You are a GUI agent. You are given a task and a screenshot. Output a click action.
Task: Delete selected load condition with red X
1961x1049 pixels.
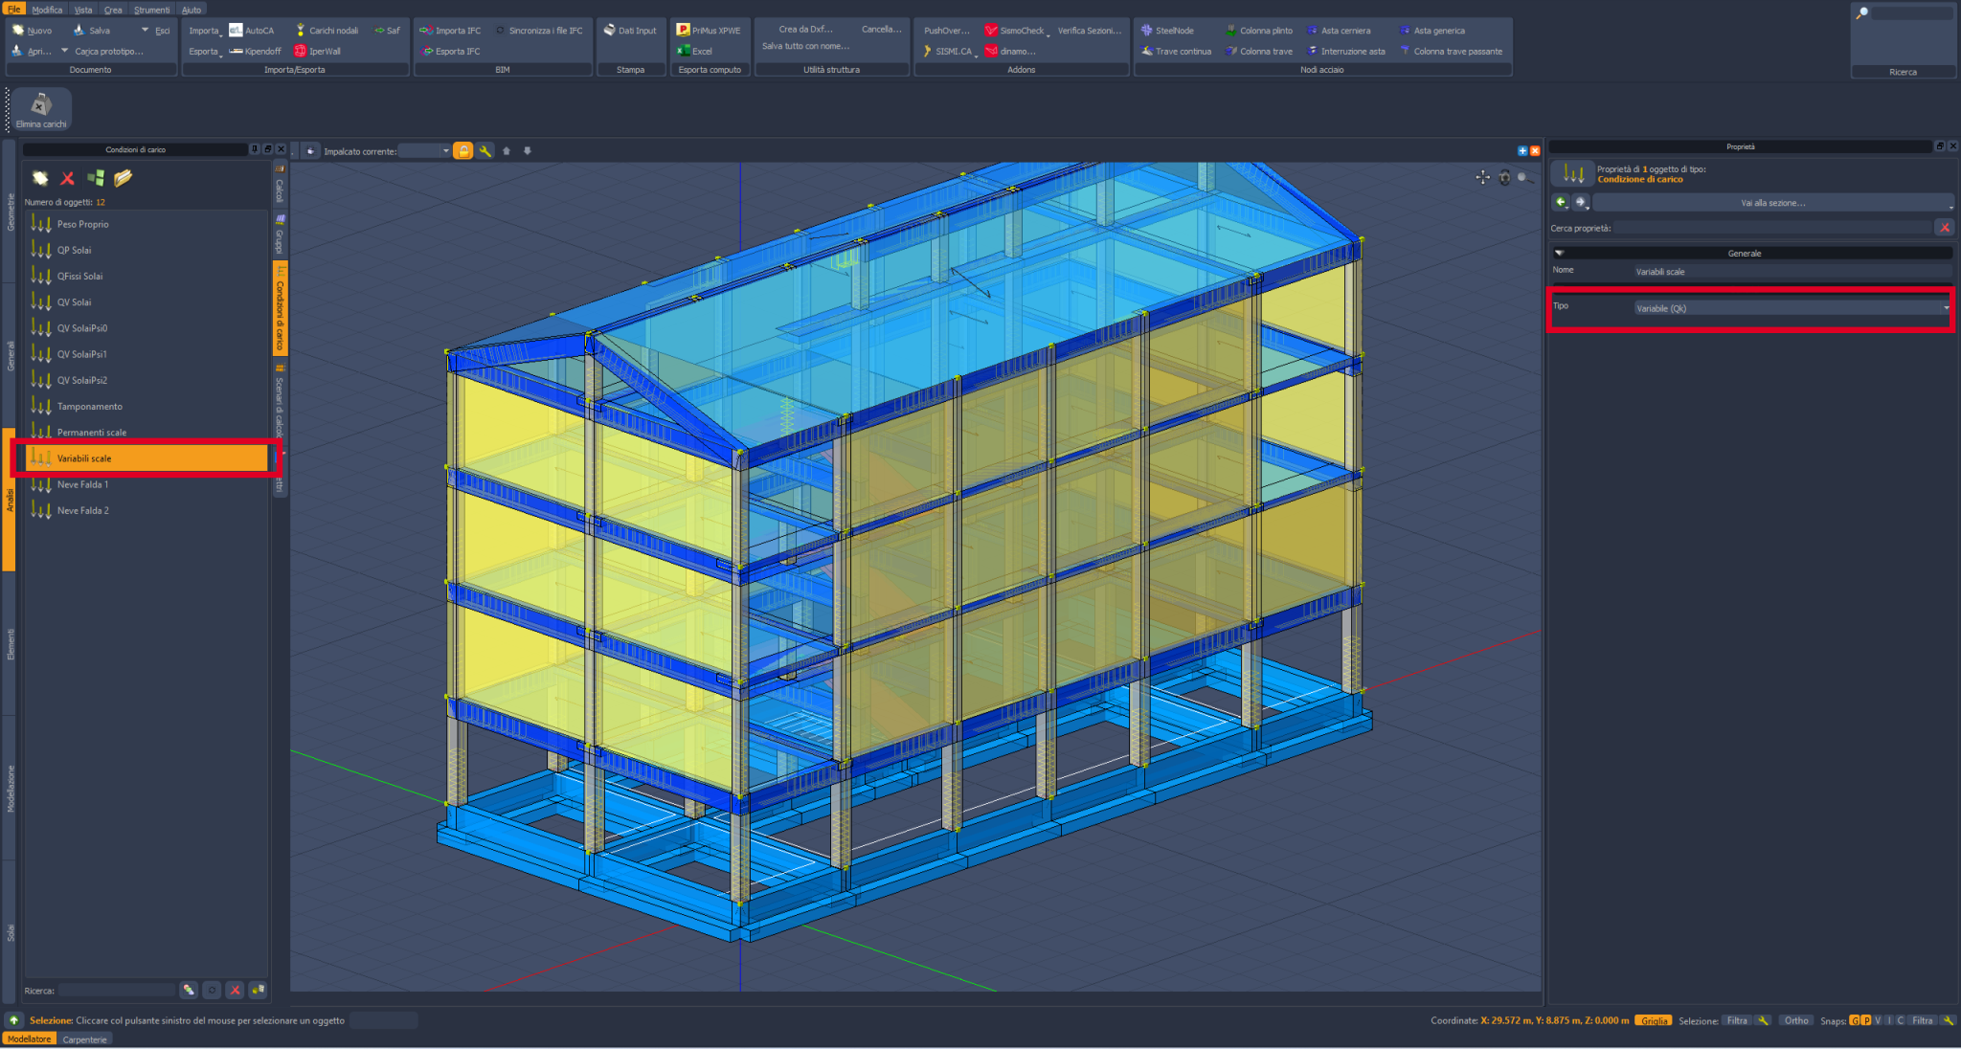(x=67, y=178)
